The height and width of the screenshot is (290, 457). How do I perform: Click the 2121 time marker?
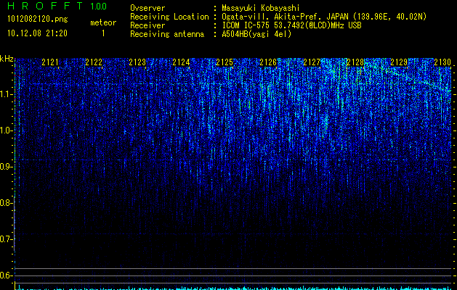[x=50, y=62]
